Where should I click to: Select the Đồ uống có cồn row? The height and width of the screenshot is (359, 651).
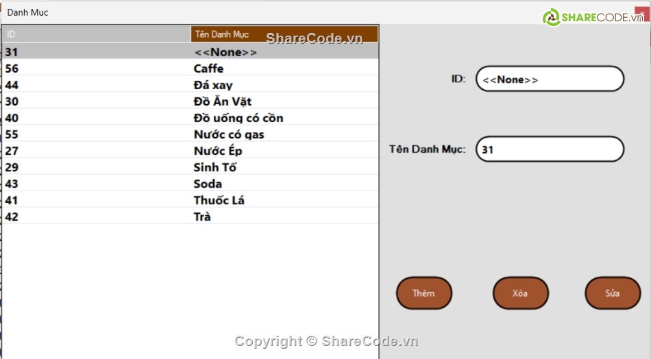tap(190, 118)
